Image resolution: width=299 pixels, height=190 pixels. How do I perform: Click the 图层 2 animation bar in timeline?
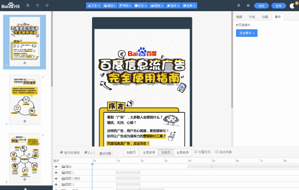(x=128, y=184)
